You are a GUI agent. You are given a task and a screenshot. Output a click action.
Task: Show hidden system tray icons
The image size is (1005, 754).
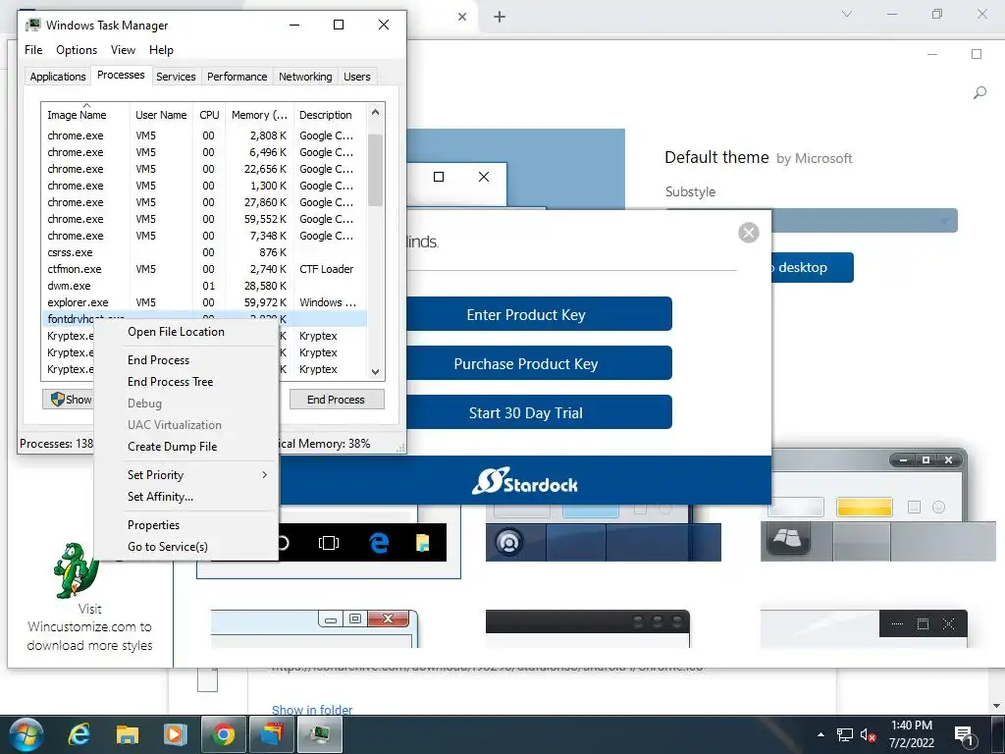[820, 734]
